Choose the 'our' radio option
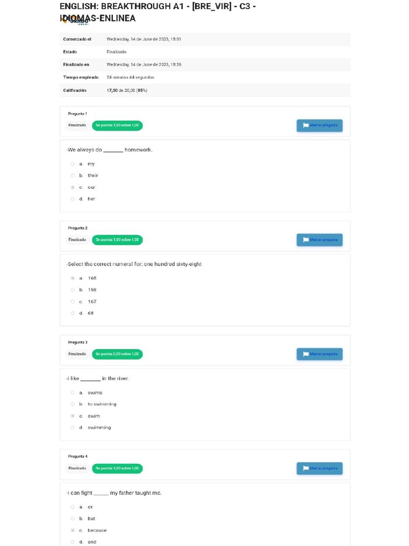 coord(73,188)
